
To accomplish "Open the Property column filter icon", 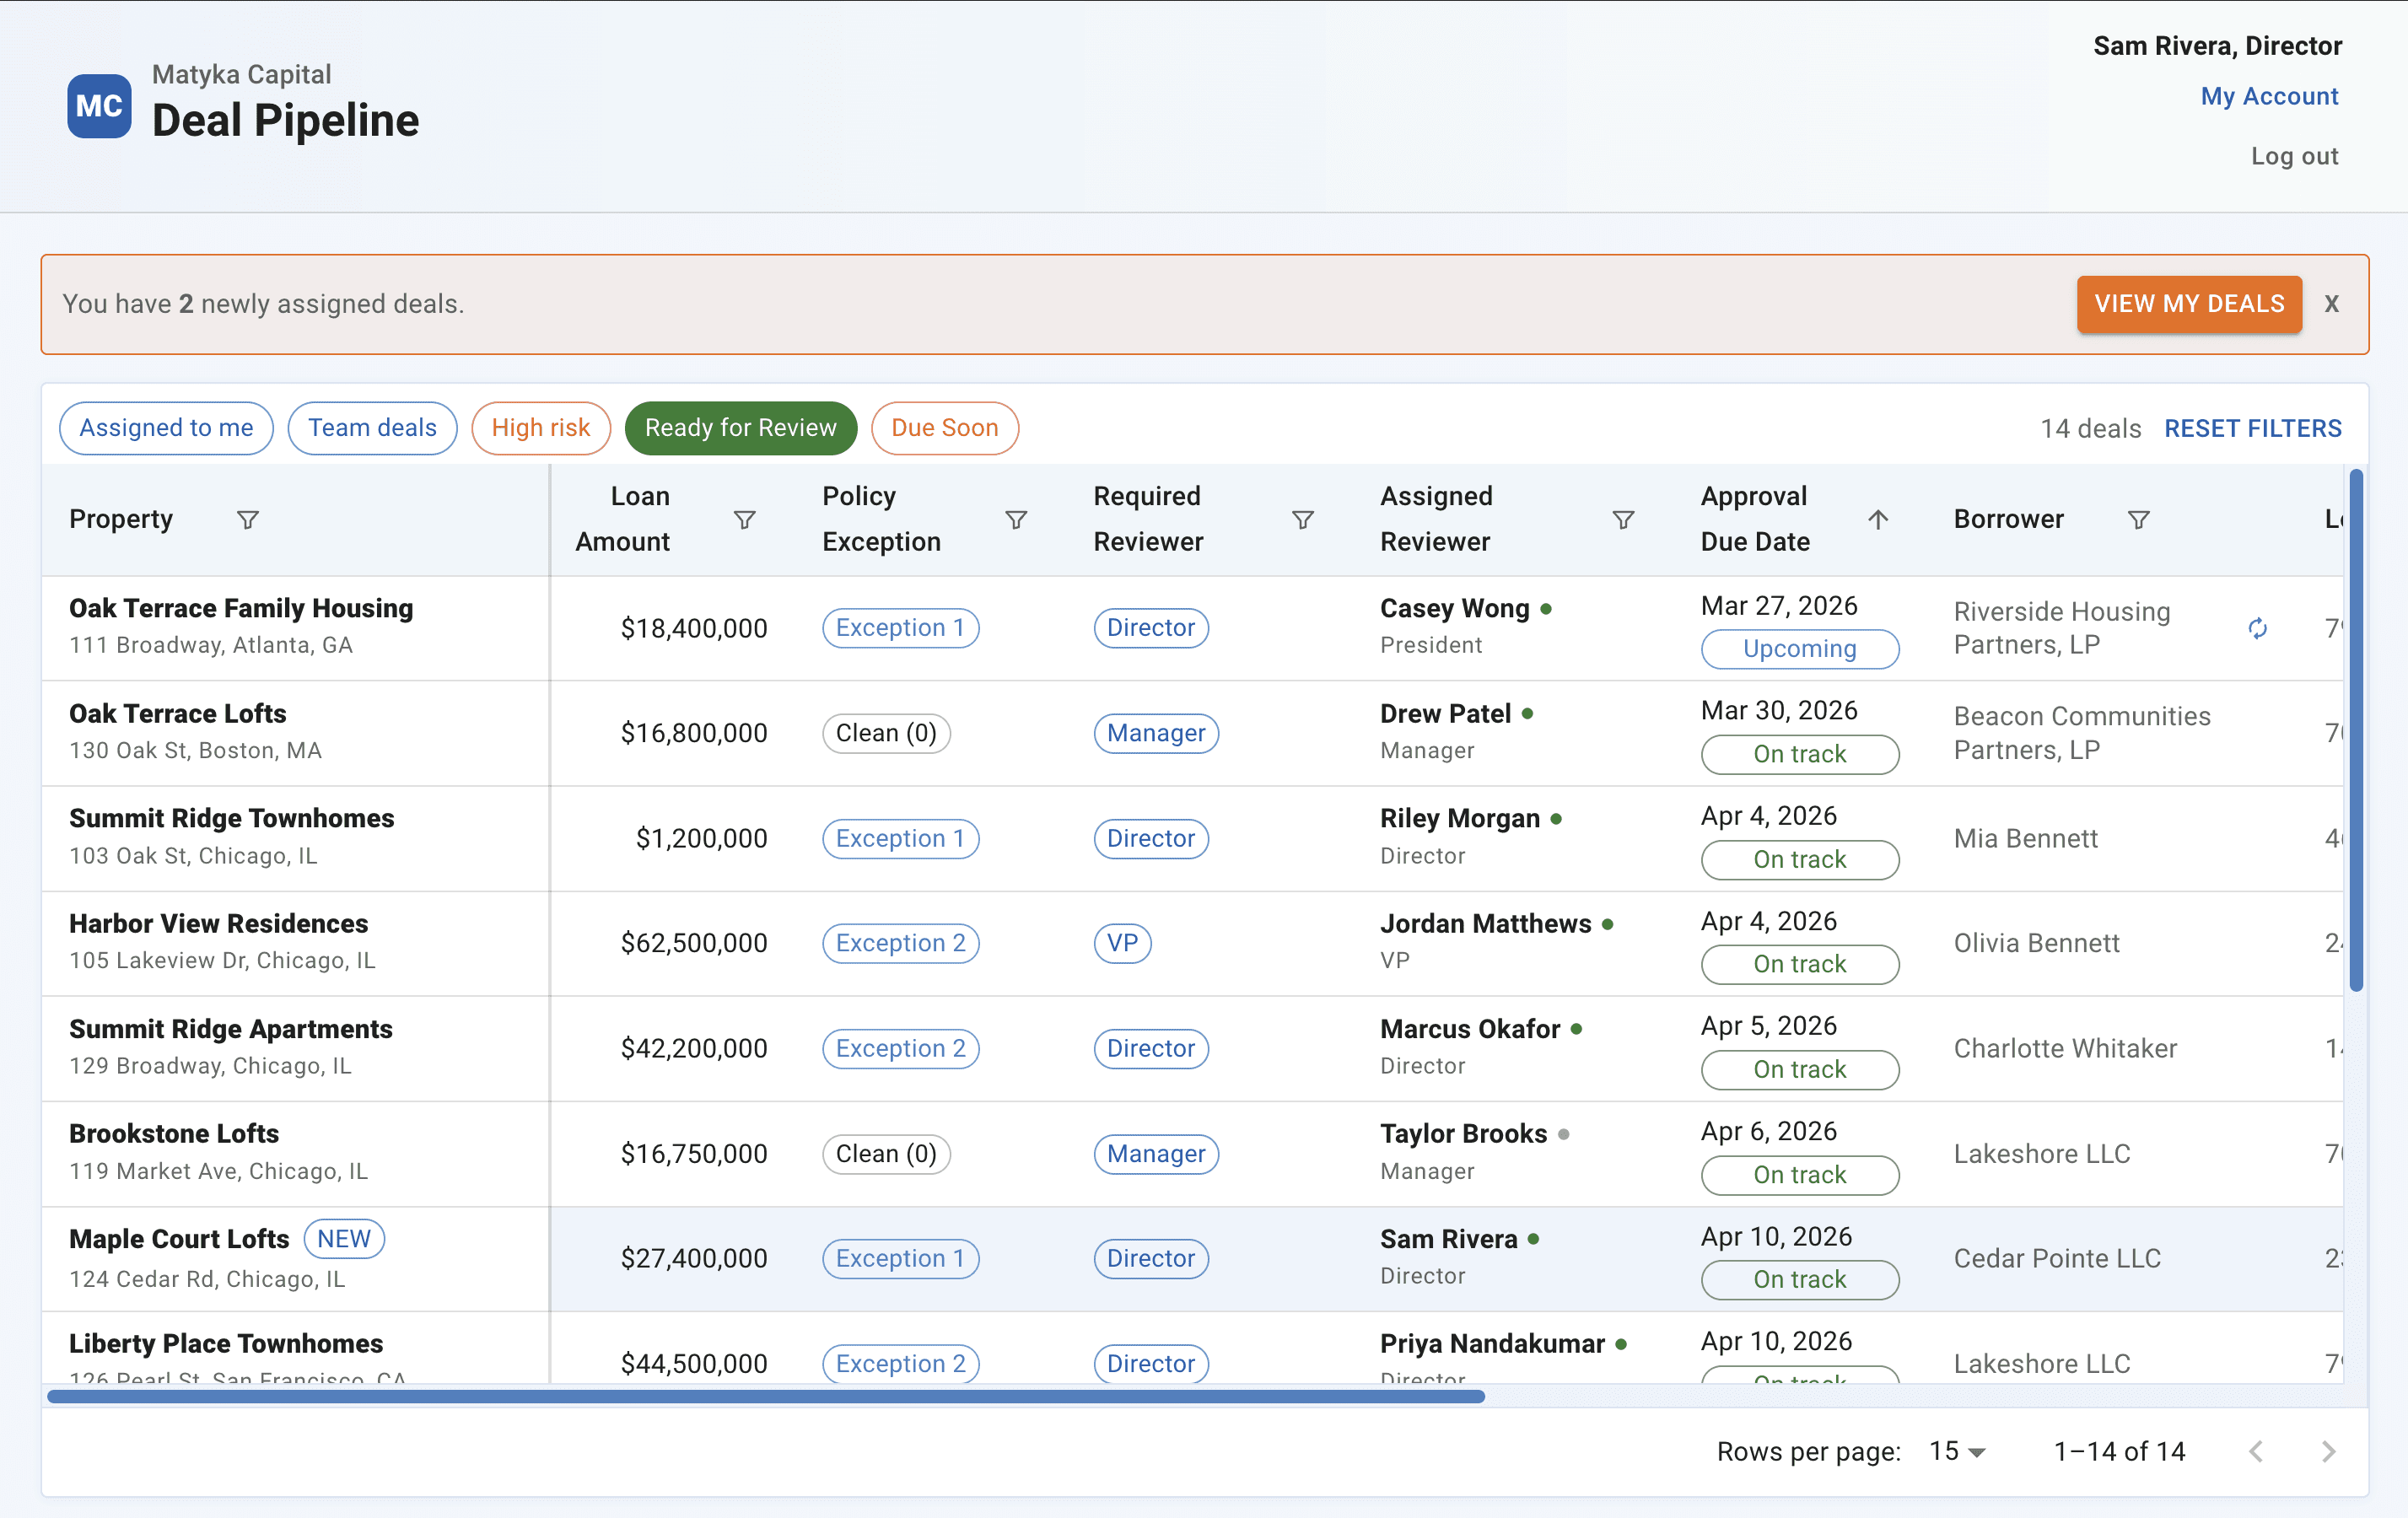I will 247,519.
